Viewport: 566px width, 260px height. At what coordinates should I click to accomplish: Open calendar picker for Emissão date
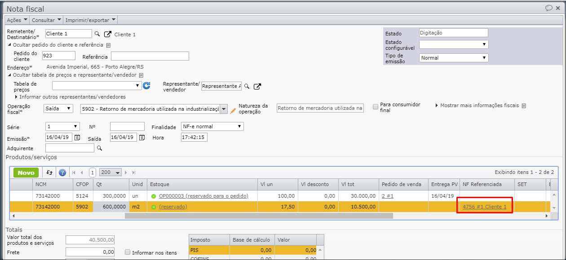point(77,138)
